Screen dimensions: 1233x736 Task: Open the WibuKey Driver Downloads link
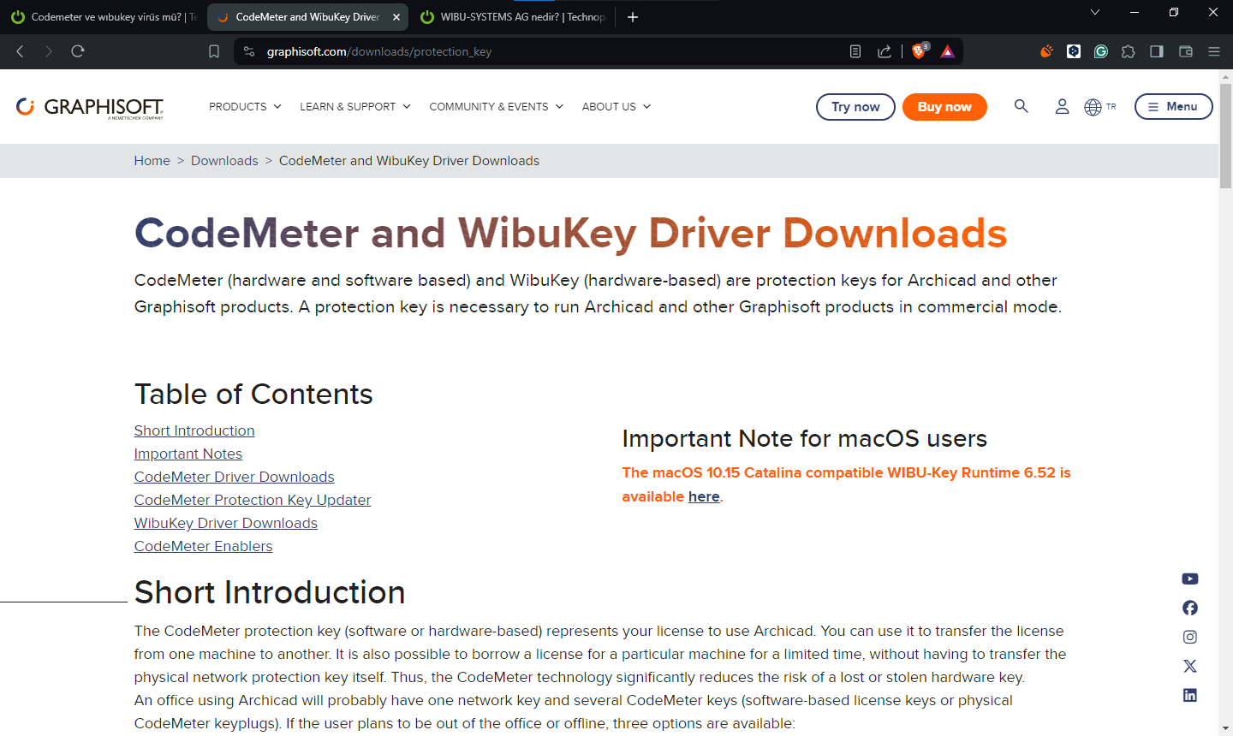pos(226,523)
